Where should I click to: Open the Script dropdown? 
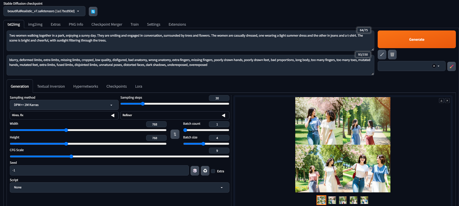pyautogui.click(x=119, y=187)
